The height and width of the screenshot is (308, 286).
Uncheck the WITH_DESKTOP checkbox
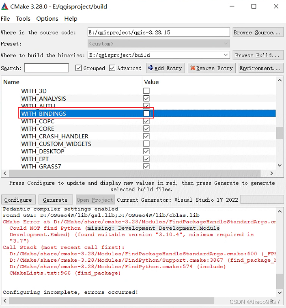pyautogui.click(x=146, y=151)
